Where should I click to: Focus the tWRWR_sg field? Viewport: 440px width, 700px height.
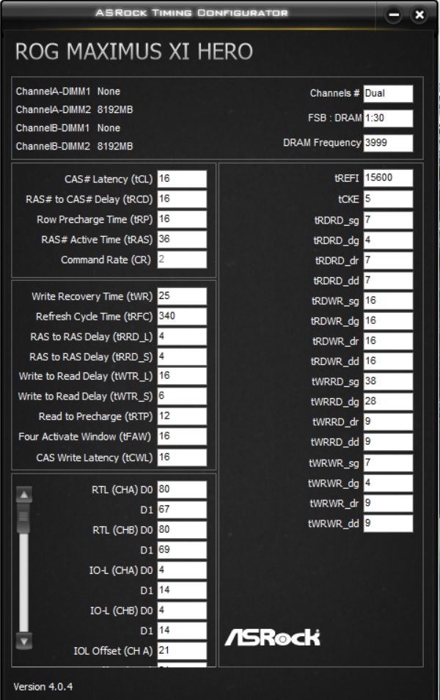coord(388,463)
